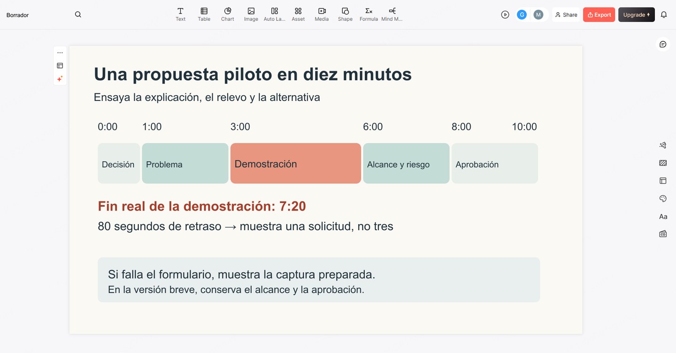Open the layout template panel on the right
The height and width of the screenshot is (353, 676).
point(663,180)
